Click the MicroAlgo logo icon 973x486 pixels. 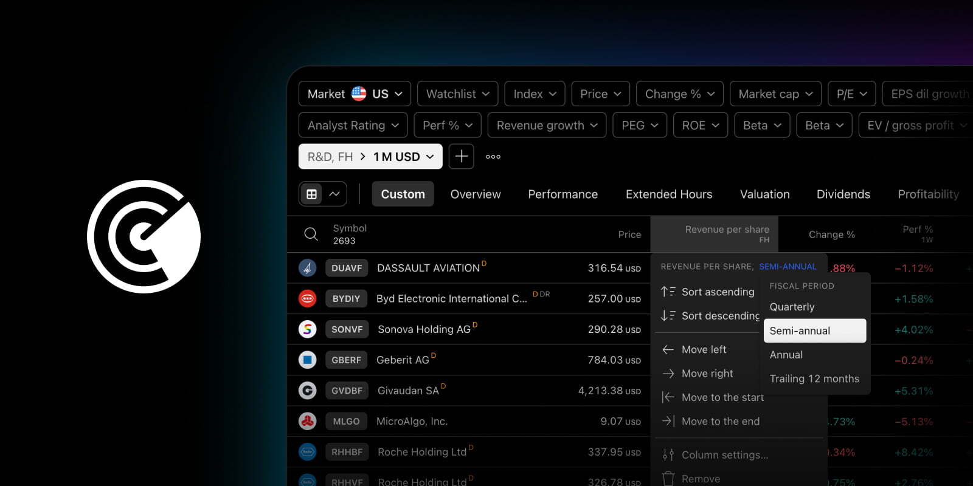pos(308,421)
